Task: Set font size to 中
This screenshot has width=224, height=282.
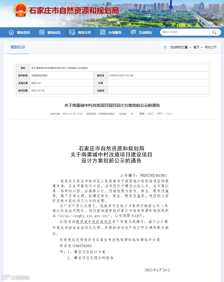Action: [x=160, y=114]
